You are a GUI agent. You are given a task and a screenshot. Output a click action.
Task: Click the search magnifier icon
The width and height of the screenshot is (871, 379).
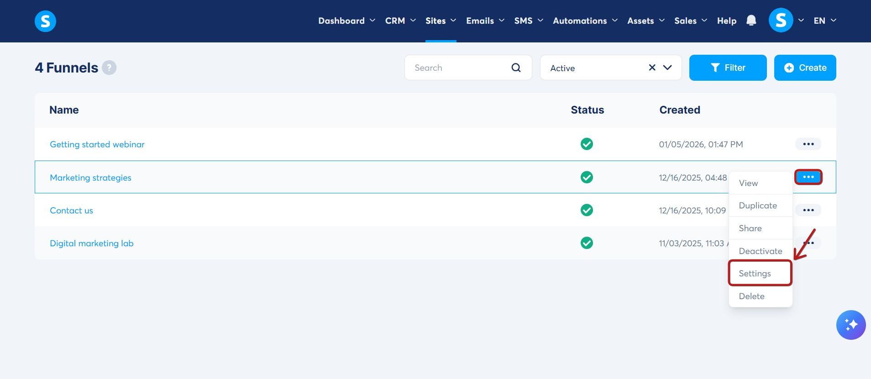(x=516, y=67)
